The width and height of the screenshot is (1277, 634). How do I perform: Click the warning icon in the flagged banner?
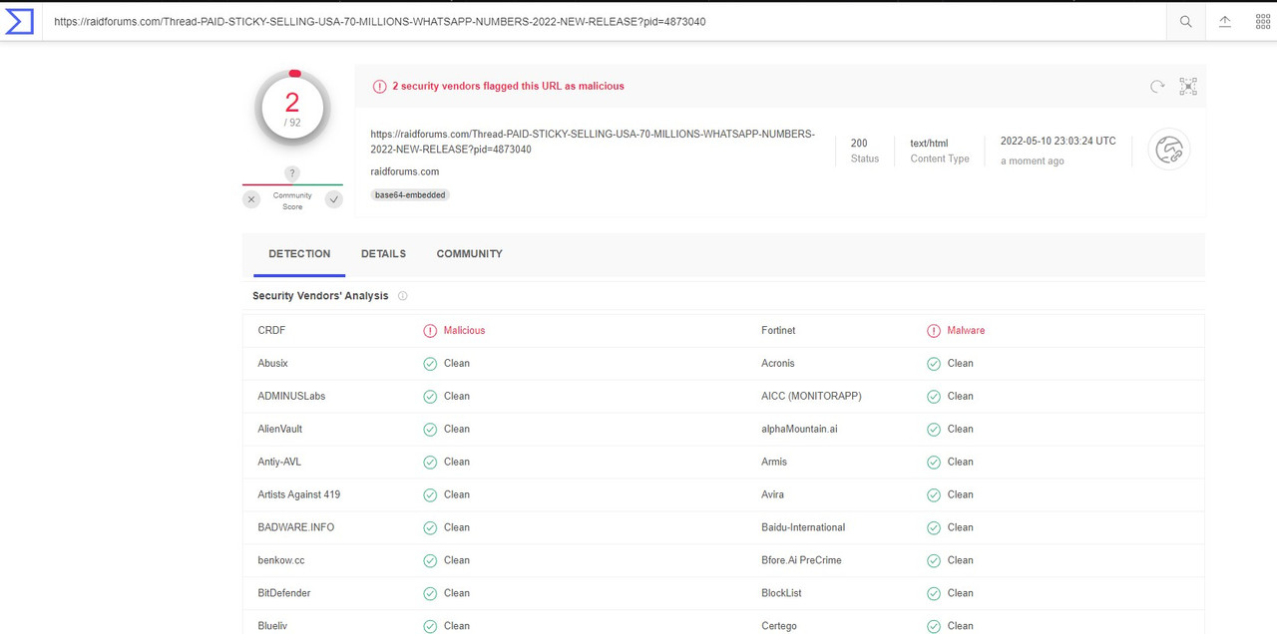pos(379,87)
